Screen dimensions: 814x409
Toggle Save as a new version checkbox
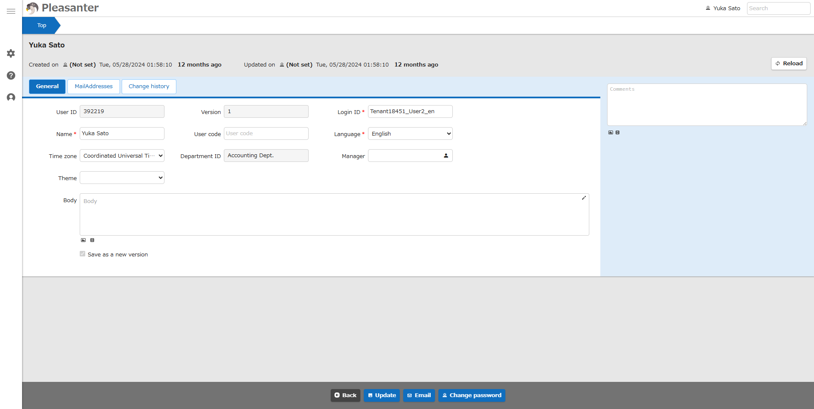(x=82, y=254)
